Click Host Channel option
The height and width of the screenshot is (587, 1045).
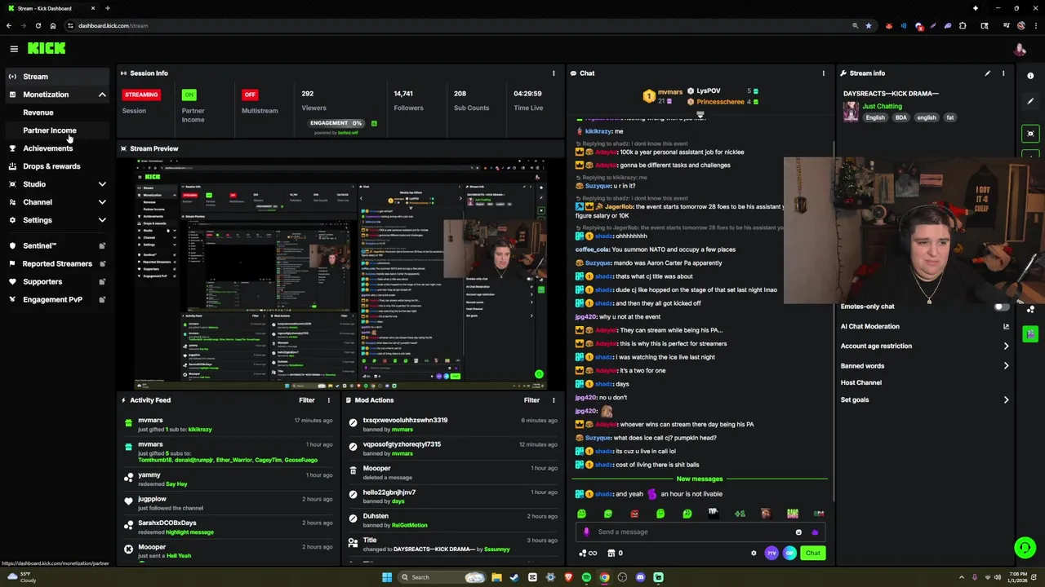click(x=861, y=382)
